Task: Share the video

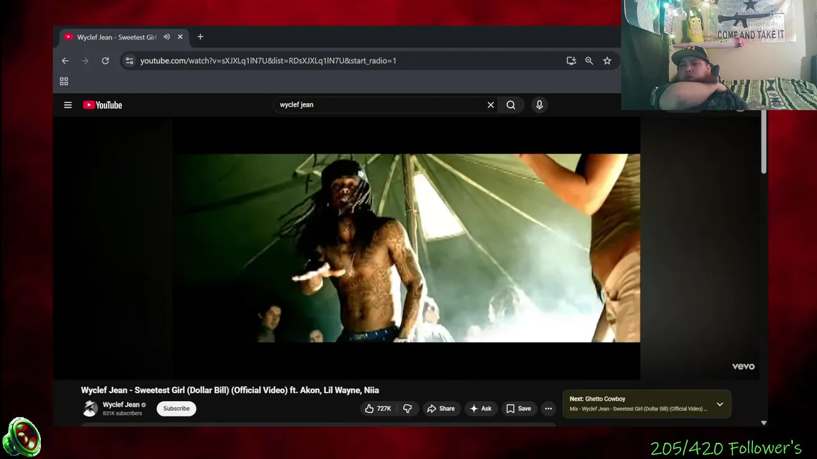Action: [440, 409]
